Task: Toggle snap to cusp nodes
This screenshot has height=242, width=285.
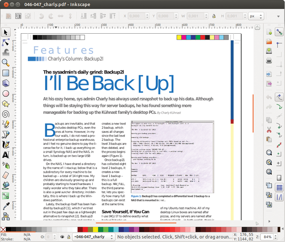Action: click(x=279, y=125)
